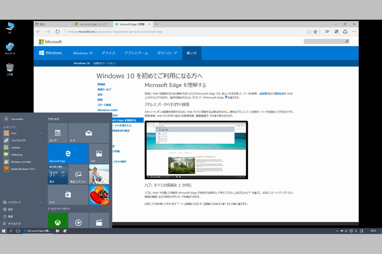The height and width of the screenshot is (254, 382).
Task: Open the Tokyo weather tile
Action: point(58,174)
